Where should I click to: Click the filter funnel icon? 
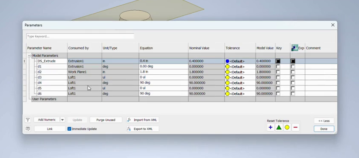coord(28,120)
